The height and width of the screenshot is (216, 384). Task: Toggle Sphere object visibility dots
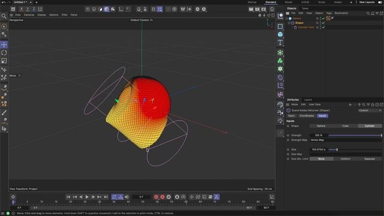pos(320,19)
